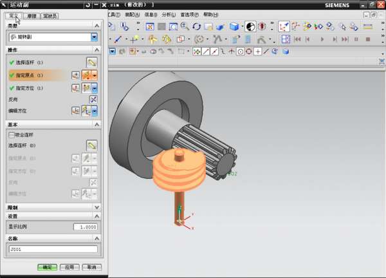The height and width of the screenshot is (278, 386).
Task: Click the 反向 reverse direction icon in 操作
Action: coord(93,100)
